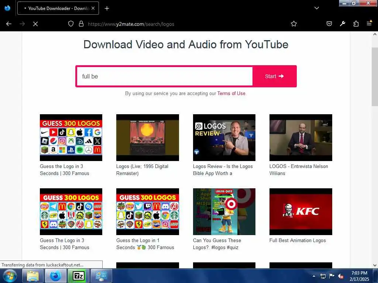Click title 'LOGOS - Entrevista Nelson Wilians'
This screenshot has width=378, height=283.
[x=299, y=170]
